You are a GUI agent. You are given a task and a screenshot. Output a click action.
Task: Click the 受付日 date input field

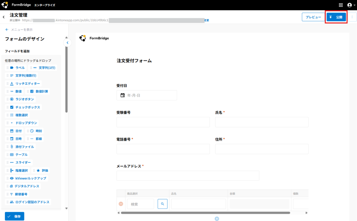pos(146,95)
